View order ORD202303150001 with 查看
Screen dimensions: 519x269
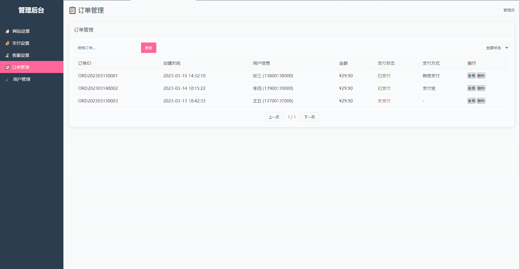471,76
